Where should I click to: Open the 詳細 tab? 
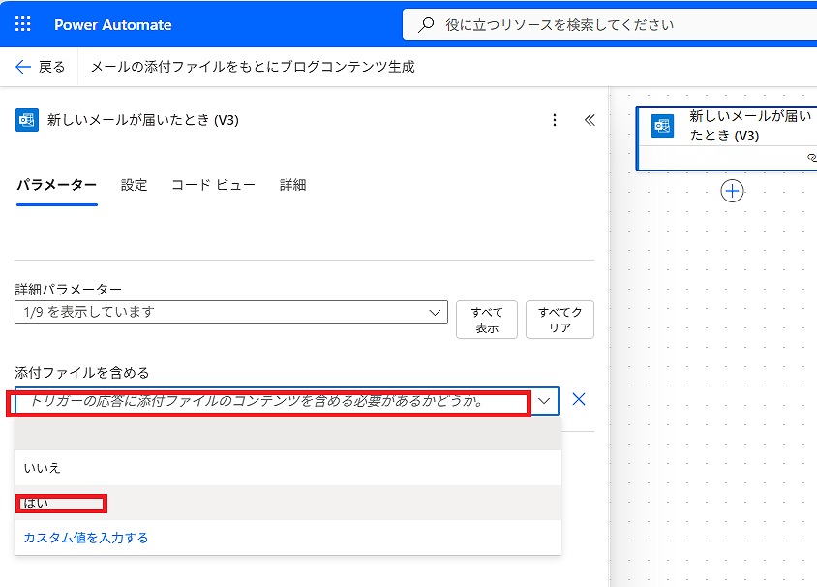[292, 185]
